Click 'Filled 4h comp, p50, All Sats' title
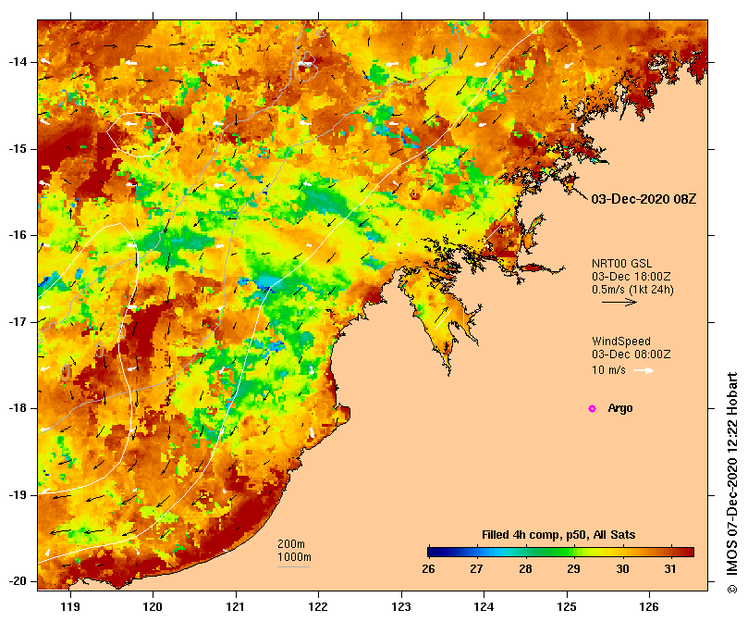748x622 pixels. [558, 535]
